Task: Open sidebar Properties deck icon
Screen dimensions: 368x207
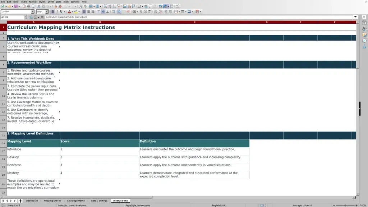Action: 364,23
